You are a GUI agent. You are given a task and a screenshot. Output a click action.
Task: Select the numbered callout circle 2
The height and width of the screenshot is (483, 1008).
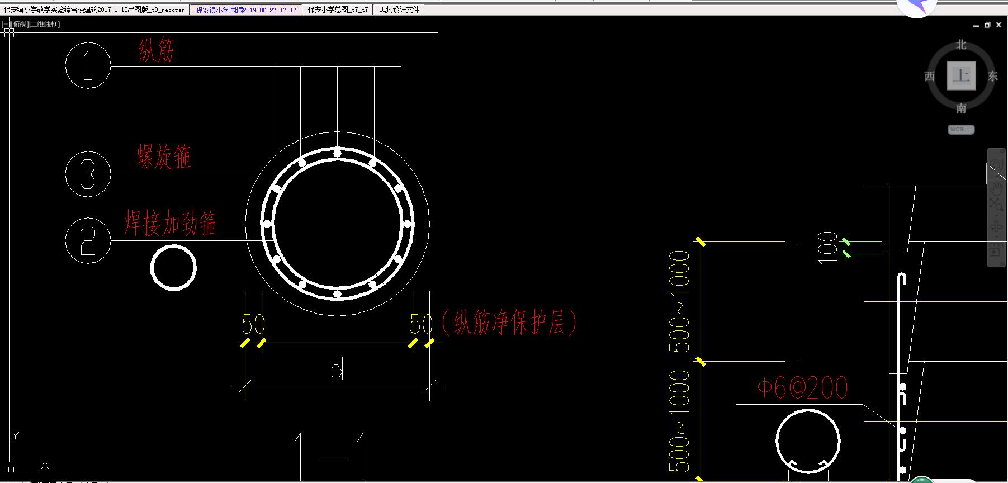click(88, 240)
